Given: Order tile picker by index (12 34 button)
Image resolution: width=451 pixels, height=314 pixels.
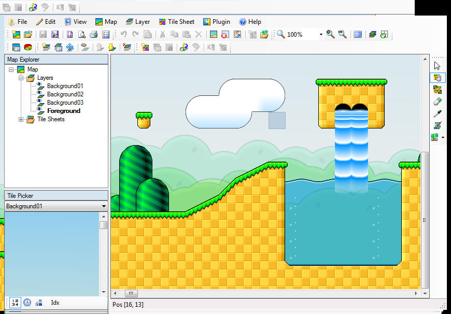Looking at the screenshot, I should pyautogui.click(x=15, y=303).
